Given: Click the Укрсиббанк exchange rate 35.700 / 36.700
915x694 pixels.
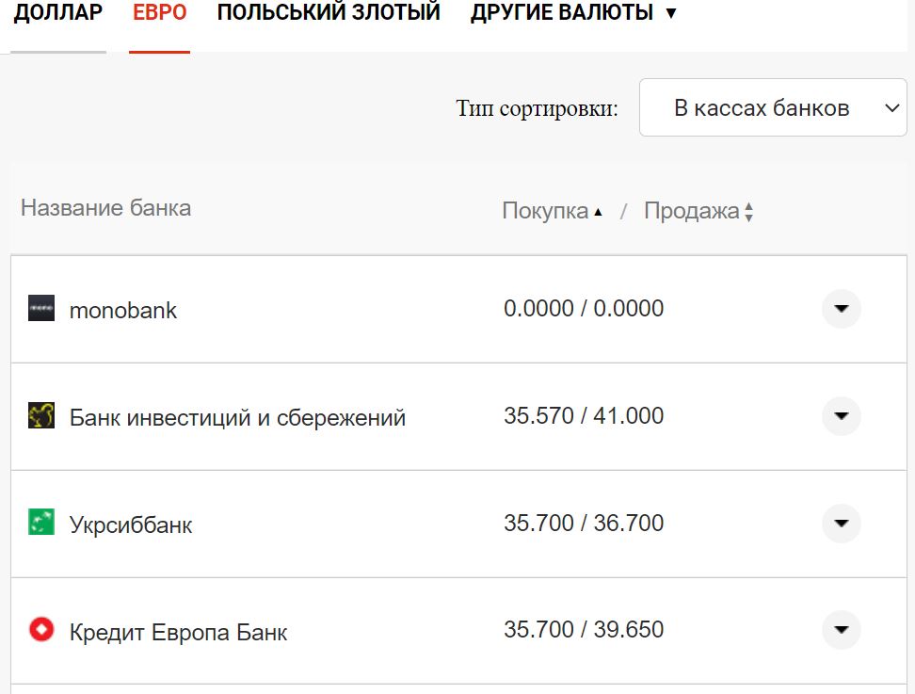Looking at the screenshot, I should point(583,523).
